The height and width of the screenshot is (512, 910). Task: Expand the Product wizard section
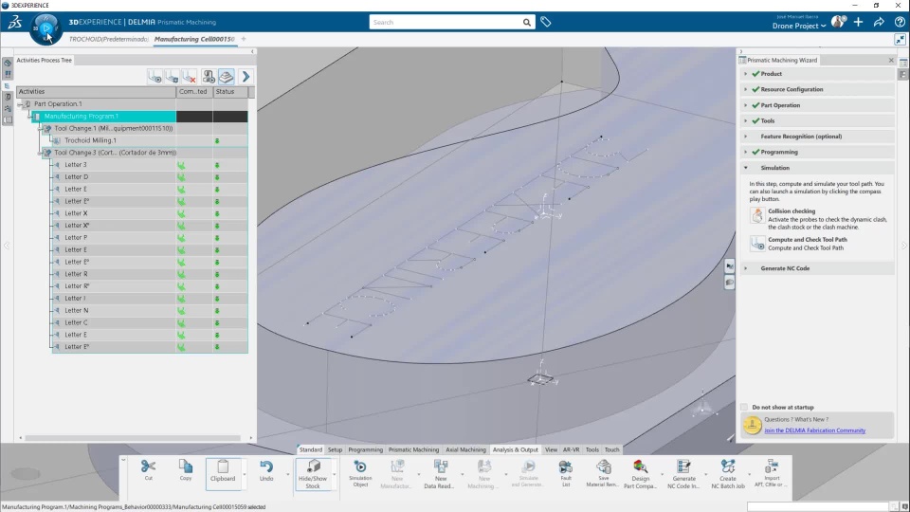[746, 74]
